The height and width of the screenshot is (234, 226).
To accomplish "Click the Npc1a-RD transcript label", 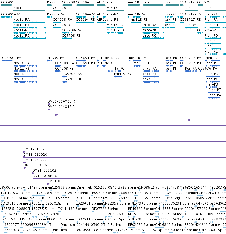I will click(x=22, y=36).
